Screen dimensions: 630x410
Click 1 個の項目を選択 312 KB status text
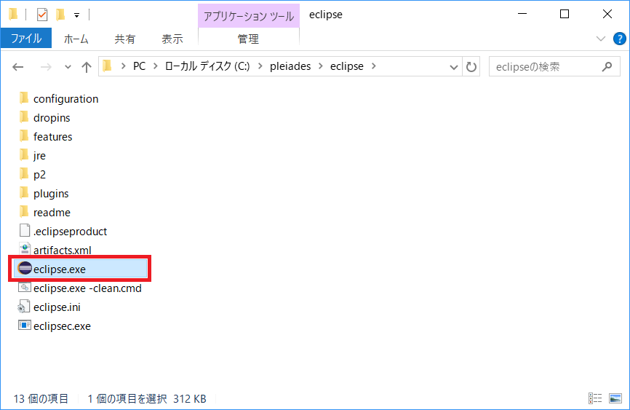click(x=147, y=399)
